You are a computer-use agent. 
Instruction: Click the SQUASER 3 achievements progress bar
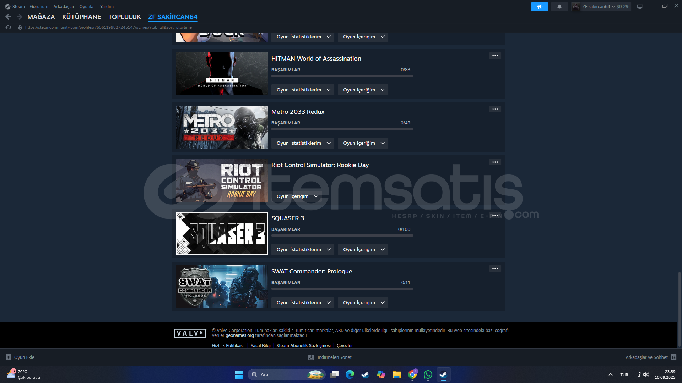pos(342,235)
